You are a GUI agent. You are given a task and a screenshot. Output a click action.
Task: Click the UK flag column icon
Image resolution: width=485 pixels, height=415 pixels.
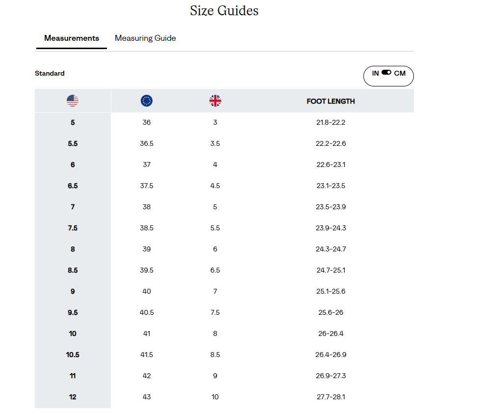coord(215,101)
